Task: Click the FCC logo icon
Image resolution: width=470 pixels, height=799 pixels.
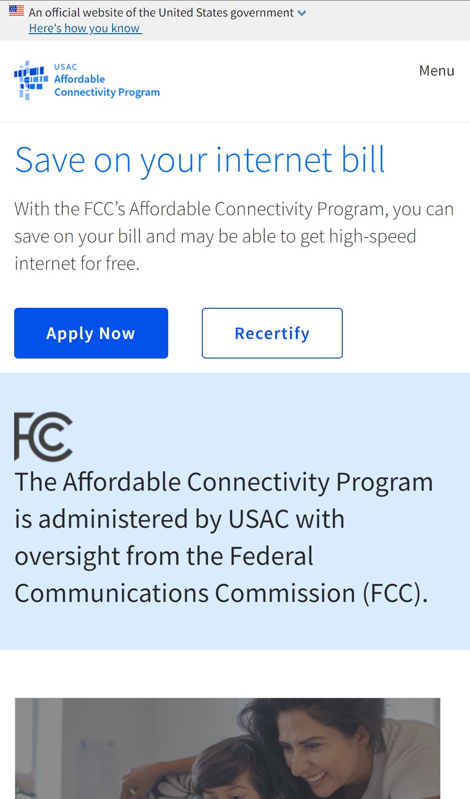Action: point(43,437)
